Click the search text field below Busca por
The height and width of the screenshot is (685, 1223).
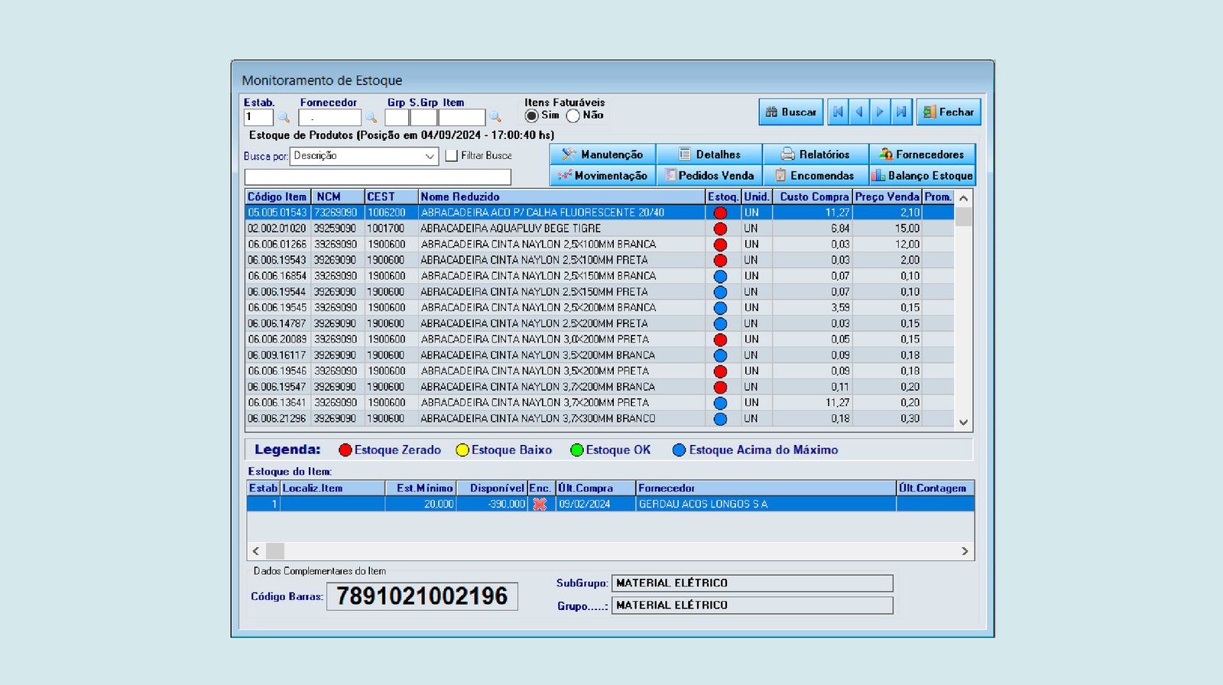click(x=378, y=177)
